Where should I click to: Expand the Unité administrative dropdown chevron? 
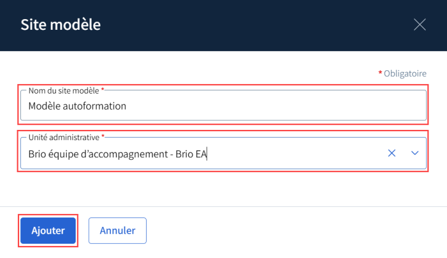click(x=415, y=153)
